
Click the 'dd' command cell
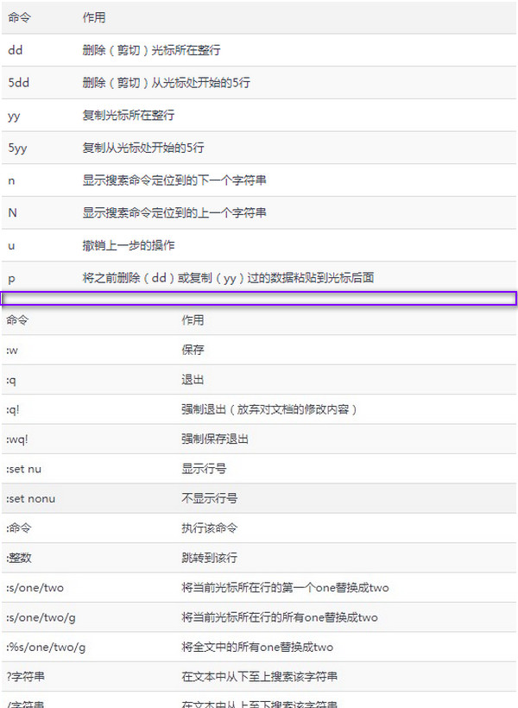pyautogui.click(x=16, y=50)
